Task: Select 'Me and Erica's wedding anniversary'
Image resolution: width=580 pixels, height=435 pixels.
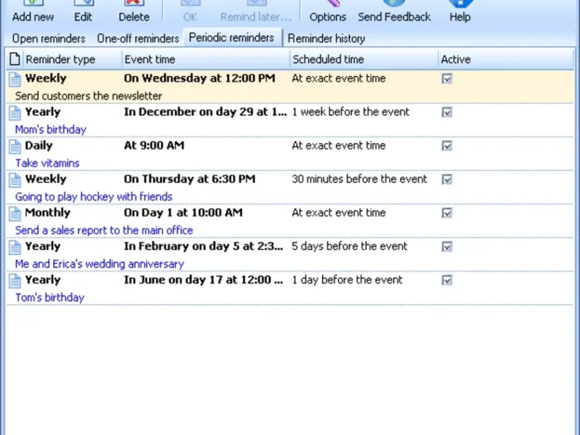Action: (99, 264)
